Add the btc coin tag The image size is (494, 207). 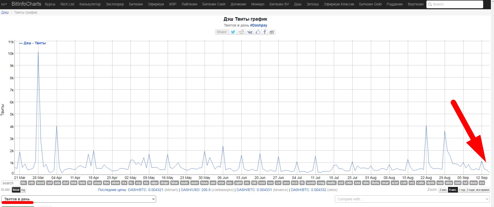[24, 183]
